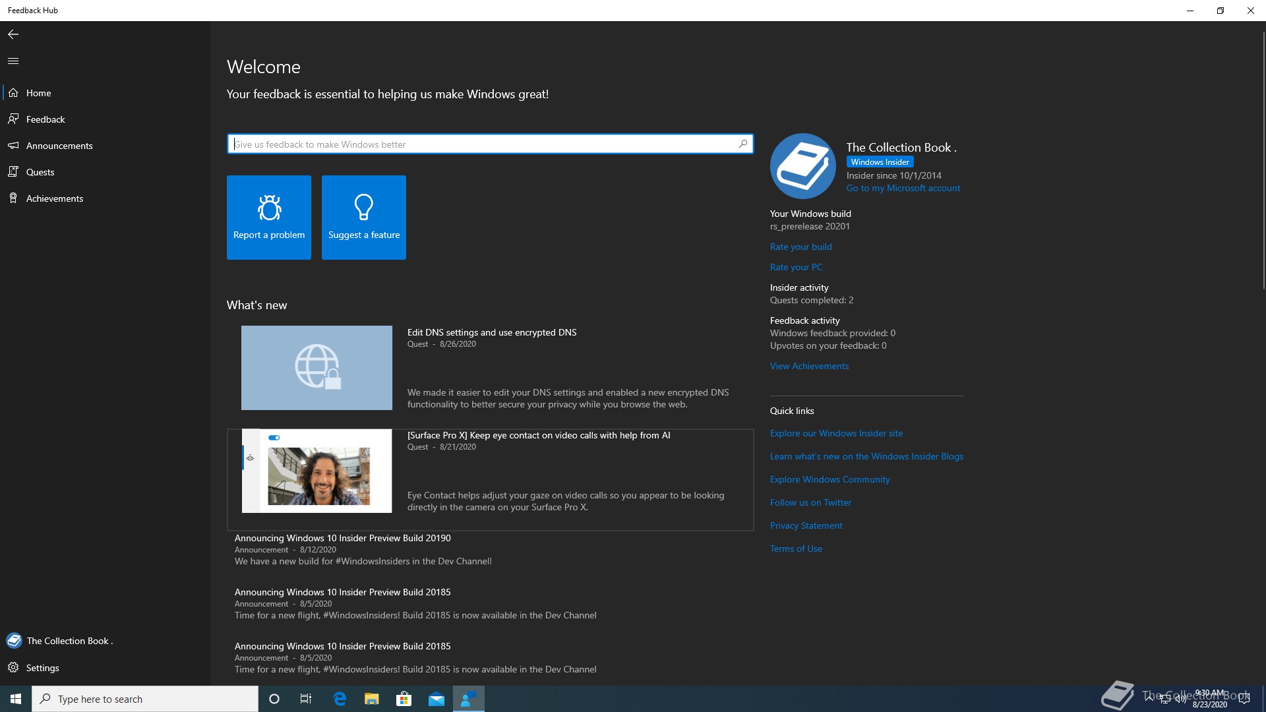
Task: Launch Microsoft Edge from the taskbar
Action: tap(340, 699)
